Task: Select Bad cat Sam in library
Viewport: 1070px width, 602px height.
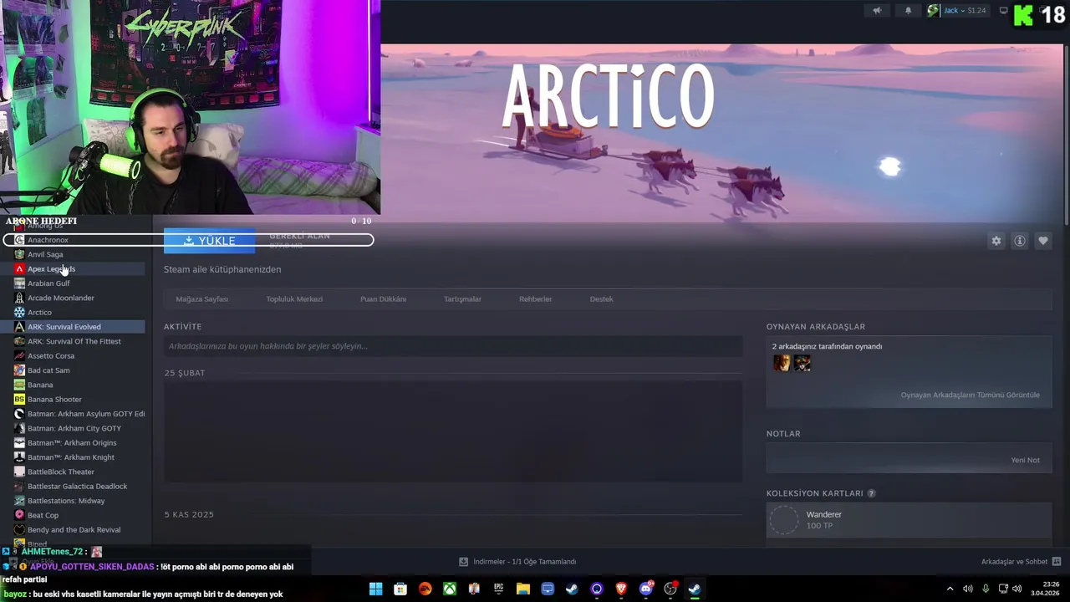Action: pyautogui.click(x=48, y=370)
